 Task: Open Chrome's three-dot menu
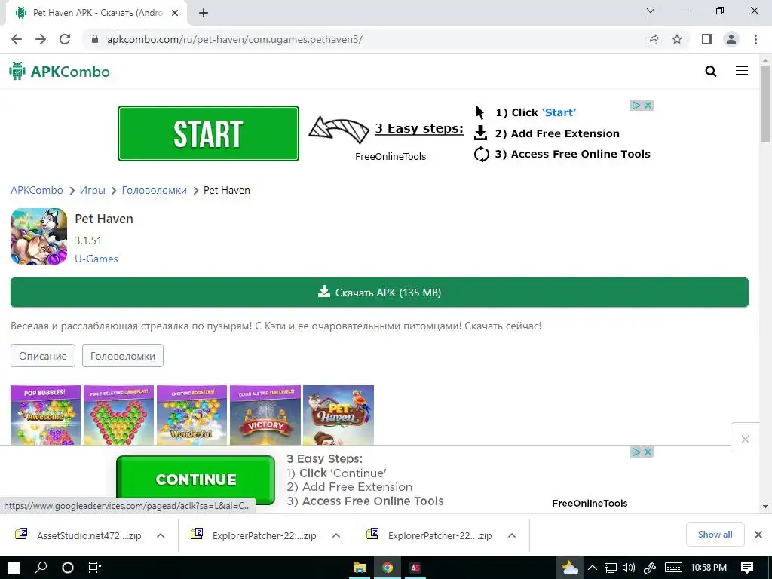pyautogui.click(x=755, y=39)
